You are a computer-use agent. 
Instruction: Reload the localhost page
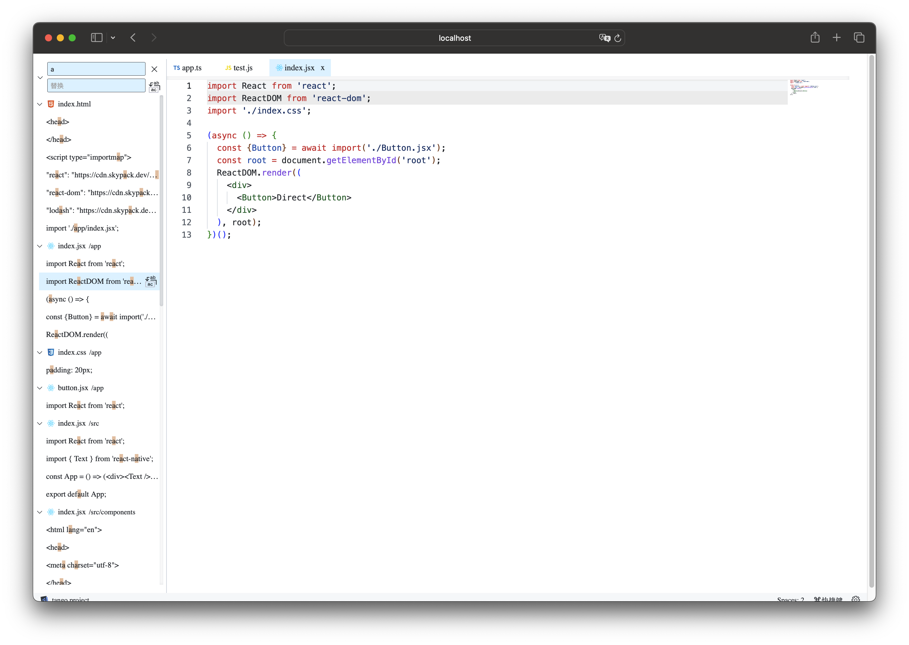618,38
